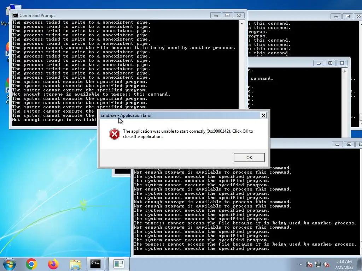
Task: Click the red error icon in the dialog
Action: [115, 134]
